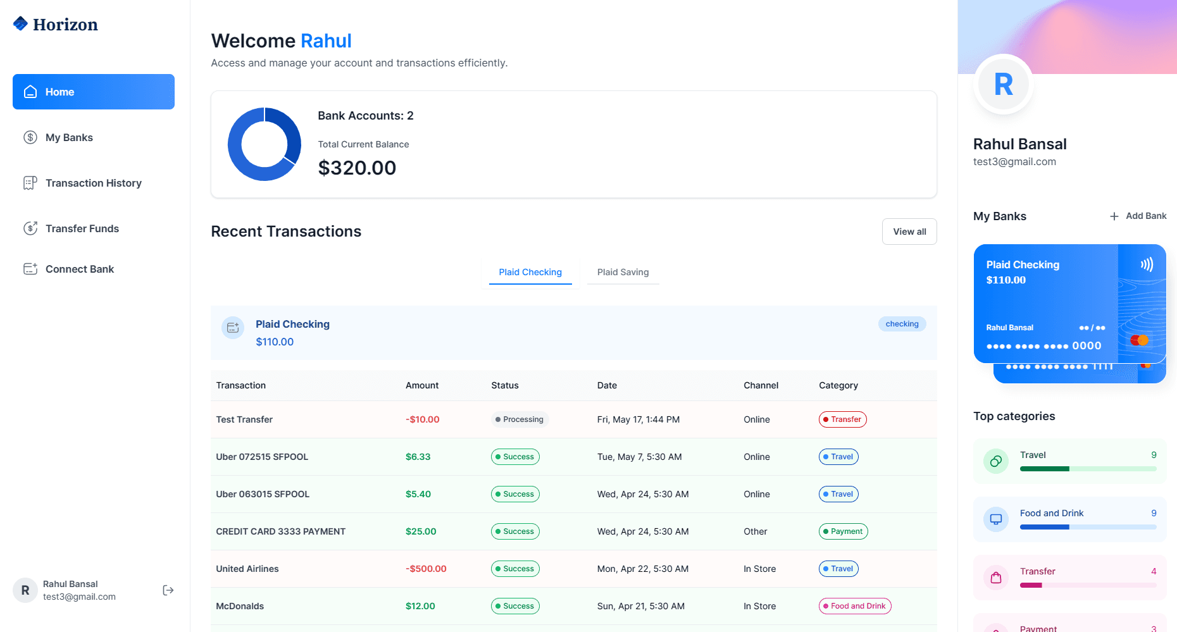1177x632 pixels.
Task: Open Transaction History in the sidebar
Action: point(94,183)
